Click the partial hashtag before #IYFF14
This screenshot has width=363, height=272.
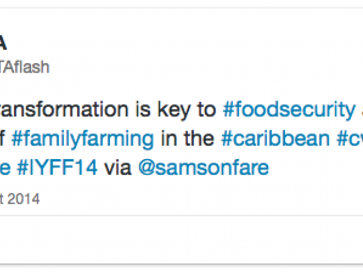pos(6,168)
